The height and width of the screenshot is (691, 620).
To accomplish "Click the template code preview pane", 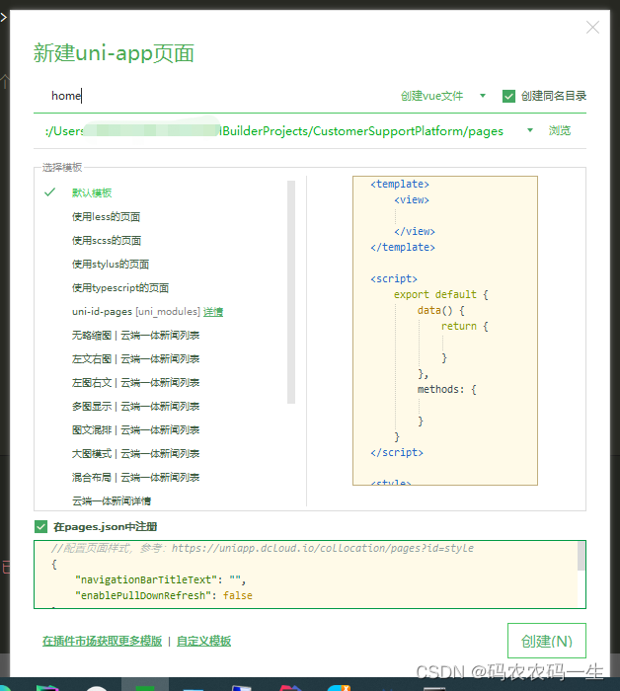I will point(445,331).
